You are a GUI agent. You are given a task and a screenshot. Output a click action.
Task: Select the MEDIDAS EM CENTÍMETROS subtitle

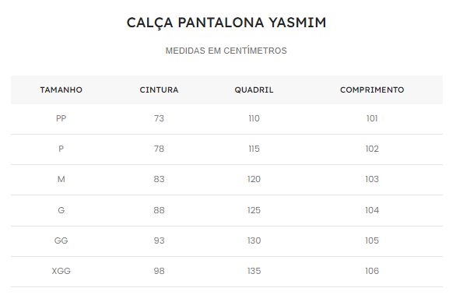[x=226, y=51]
